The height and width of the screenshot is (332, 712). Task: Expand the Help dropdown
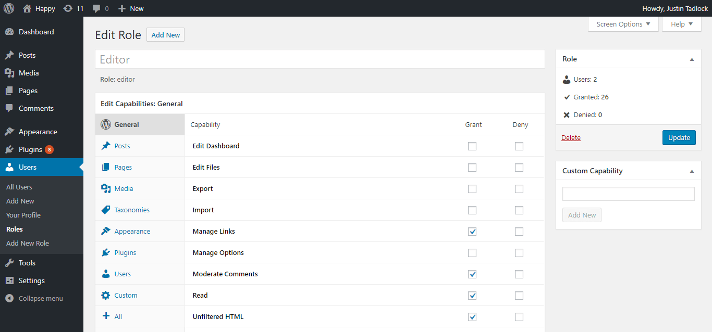click(681, 23)
